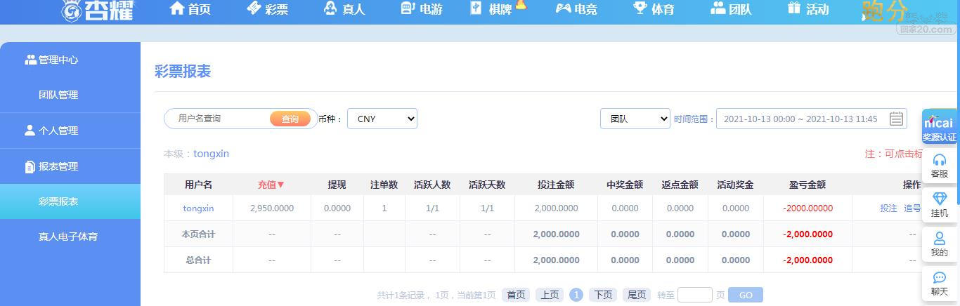Screen dimensions: 960x306
Task: Click the group icon next to 管理中心
Action: coord(30,60)
